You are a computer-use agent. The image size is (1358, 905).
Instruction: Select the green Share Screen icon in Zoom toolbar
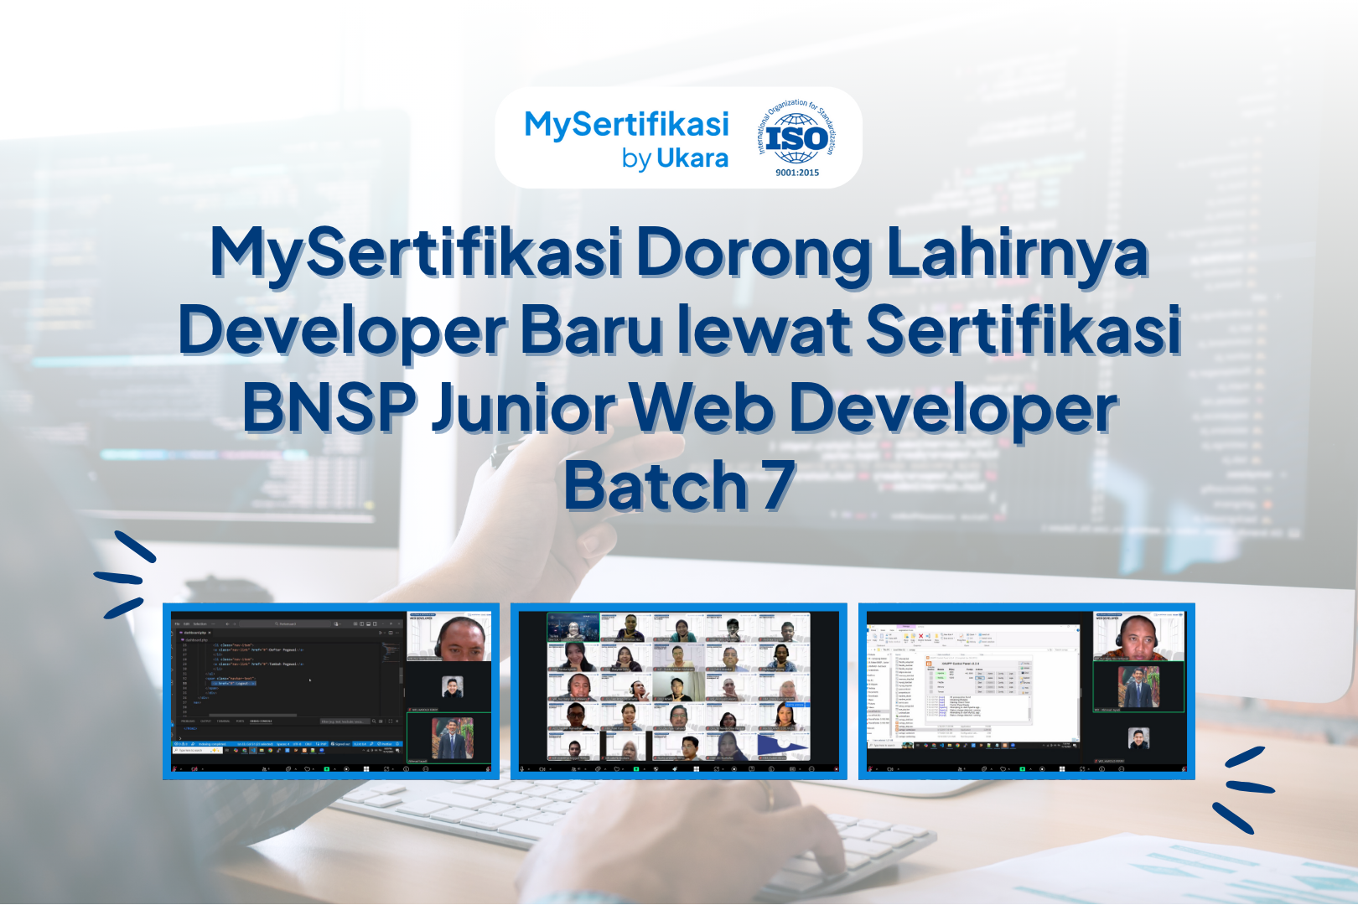pos(636,769)
